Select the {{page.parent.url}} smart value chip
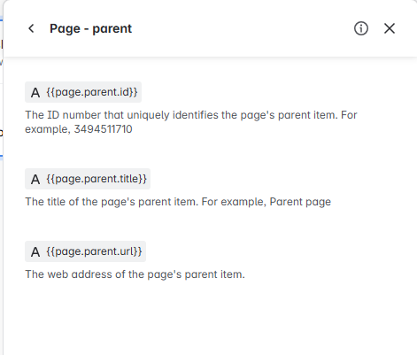Viewport: 417px width, 355px height. (85, 251)
